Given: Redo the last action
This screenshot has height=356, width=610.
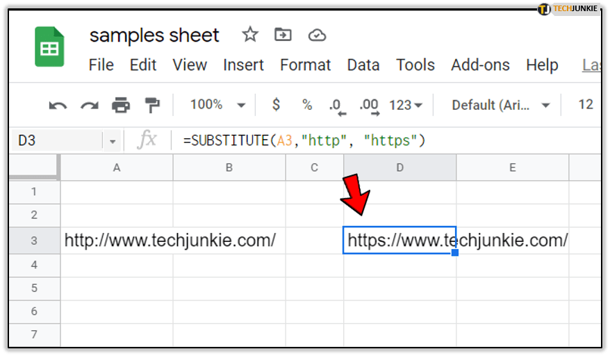Looking at the screenshot, I should [90, 105].
